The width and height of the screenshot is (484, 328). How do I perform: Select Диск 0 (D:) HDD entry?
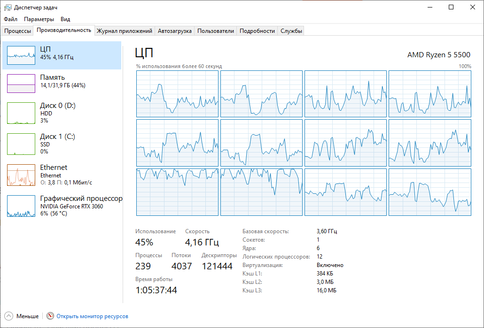coord(62,113)
